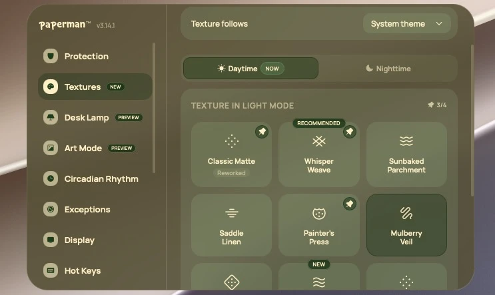Open the System theme dropdown

point(406,24)
